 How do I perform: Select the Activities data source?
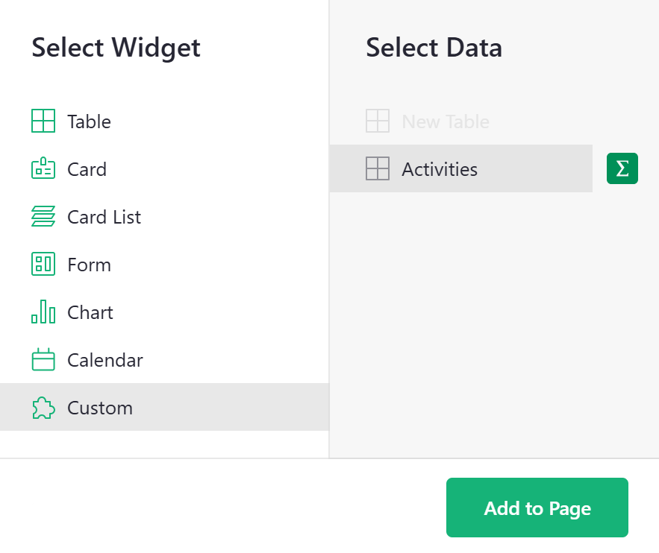click(440, 168)
